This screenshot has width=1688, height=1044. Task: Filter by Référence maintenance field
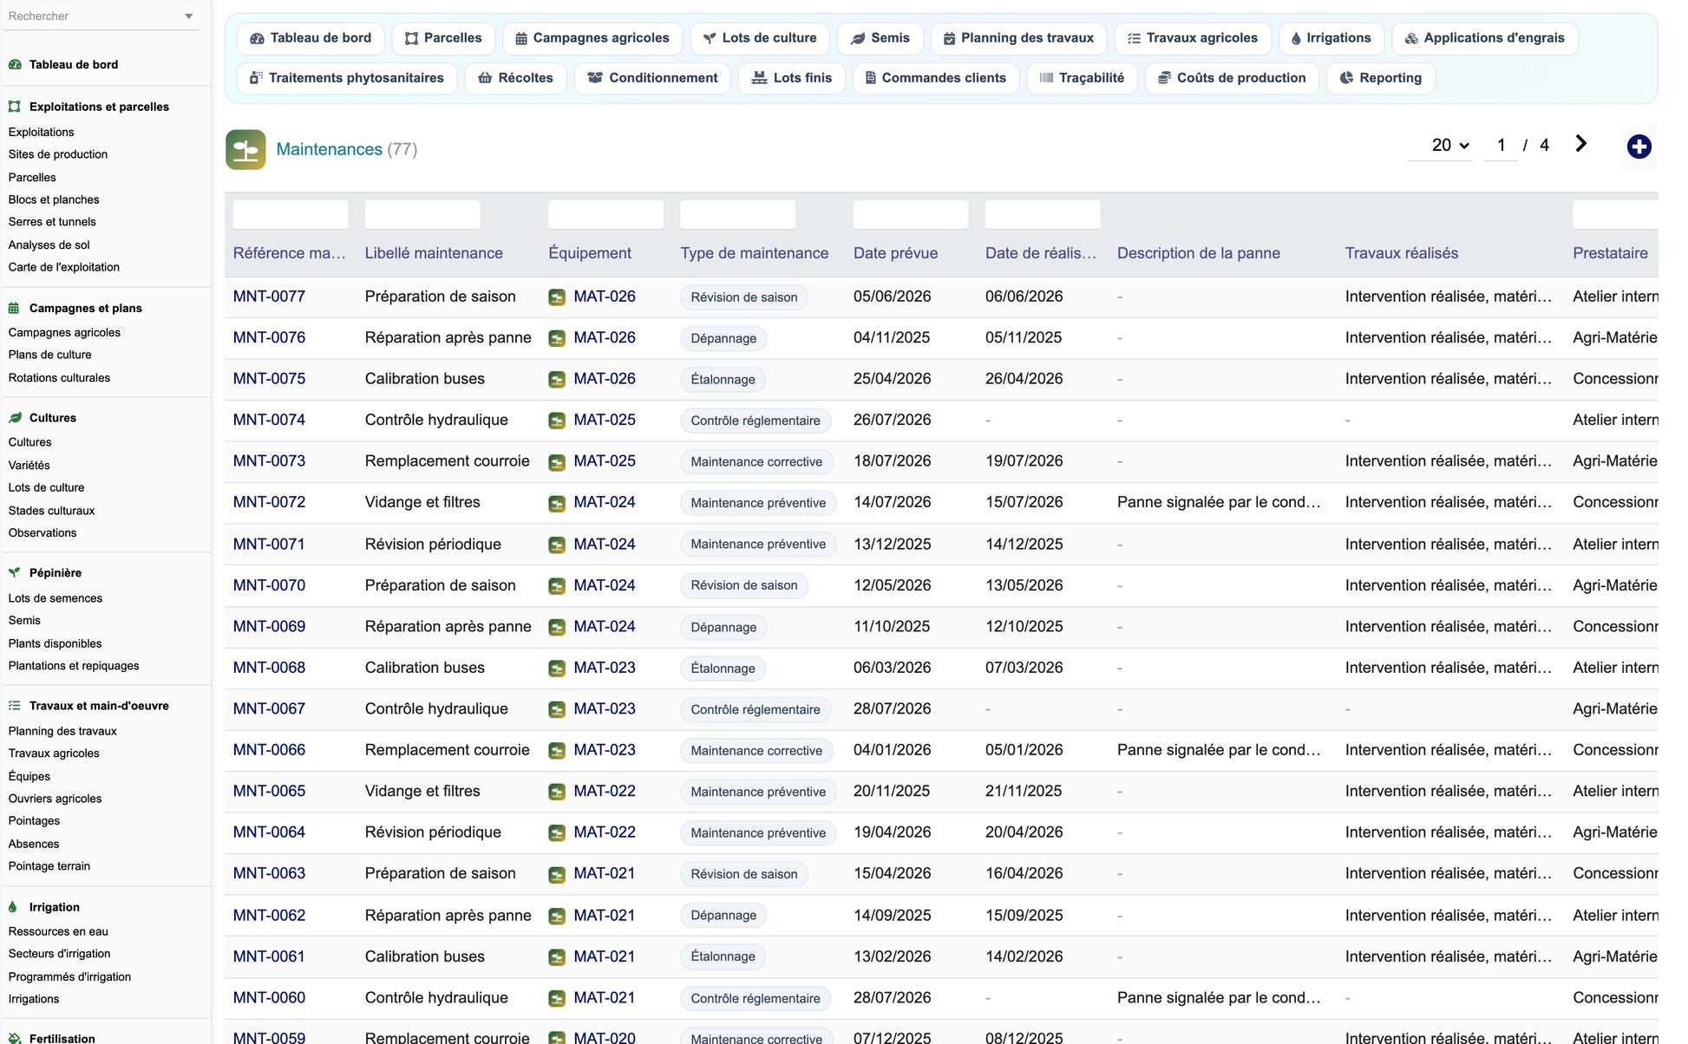(291, 214)
